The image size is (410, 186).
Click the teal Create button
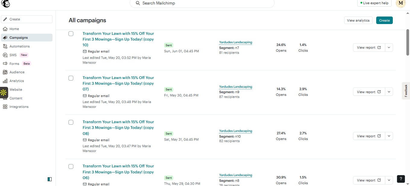(x=384, y=20)
